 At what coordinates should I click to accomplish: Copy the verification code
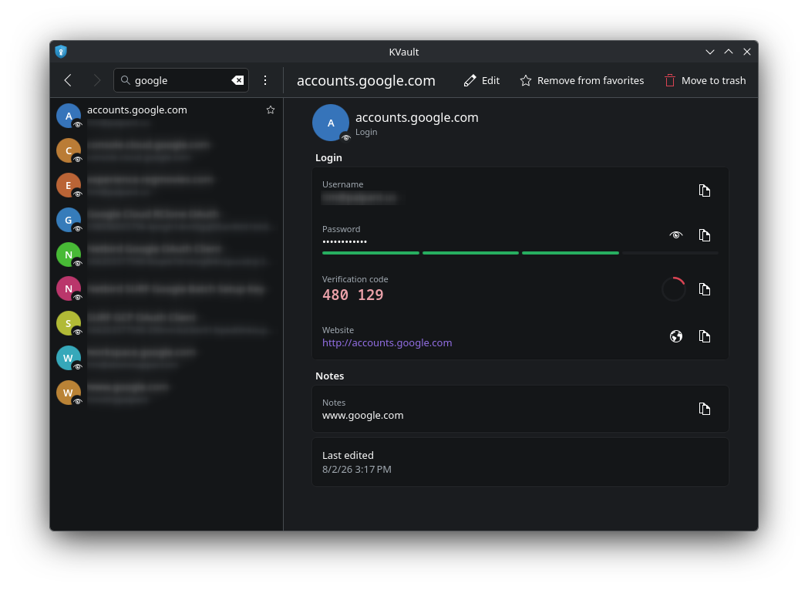tap(705, 289)
